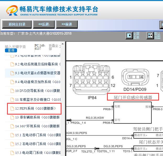The width and height of the screenshot is (163, 156).
Task: Click the 驾驶员侧门把手 label in diagram
Action: [148, 129]
